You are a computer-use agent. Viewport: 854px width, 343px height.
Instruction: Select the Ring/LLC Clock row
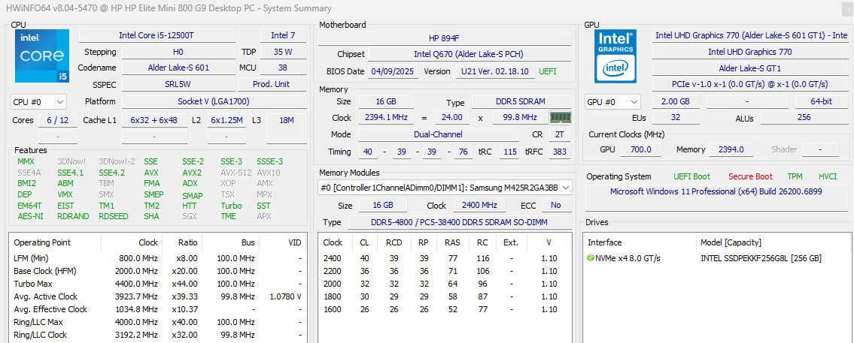pyautogui.click(x=158, y=335)
